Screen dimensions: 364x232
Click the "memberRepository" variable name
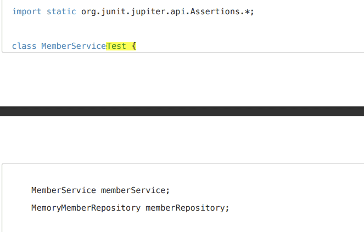(185, 208)
